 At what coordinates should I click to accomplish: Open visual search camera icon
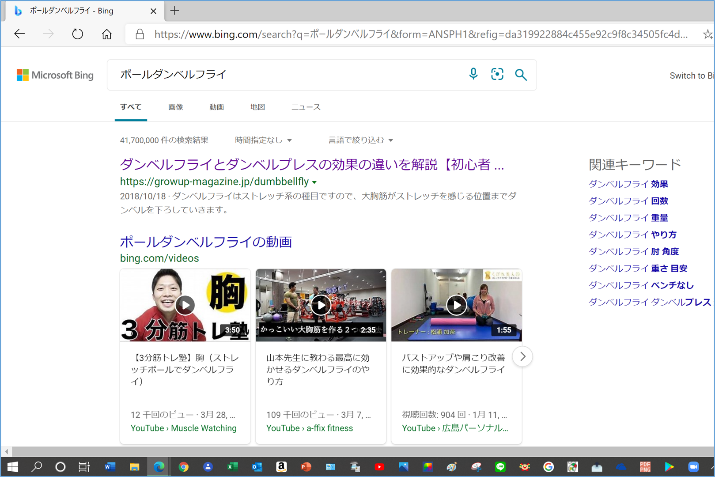coord(497,74)
